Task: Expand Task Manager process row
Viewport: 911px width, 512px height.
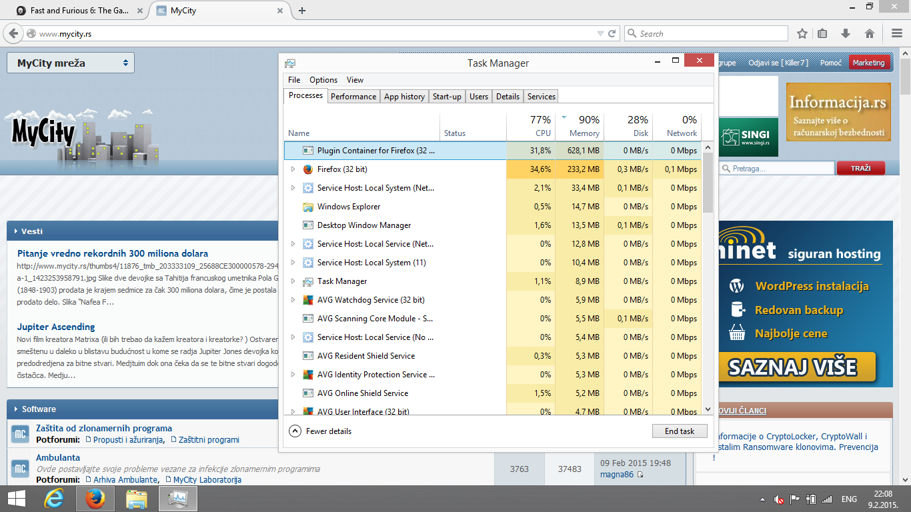Action: pyautogui.click(x=293, y=281)
